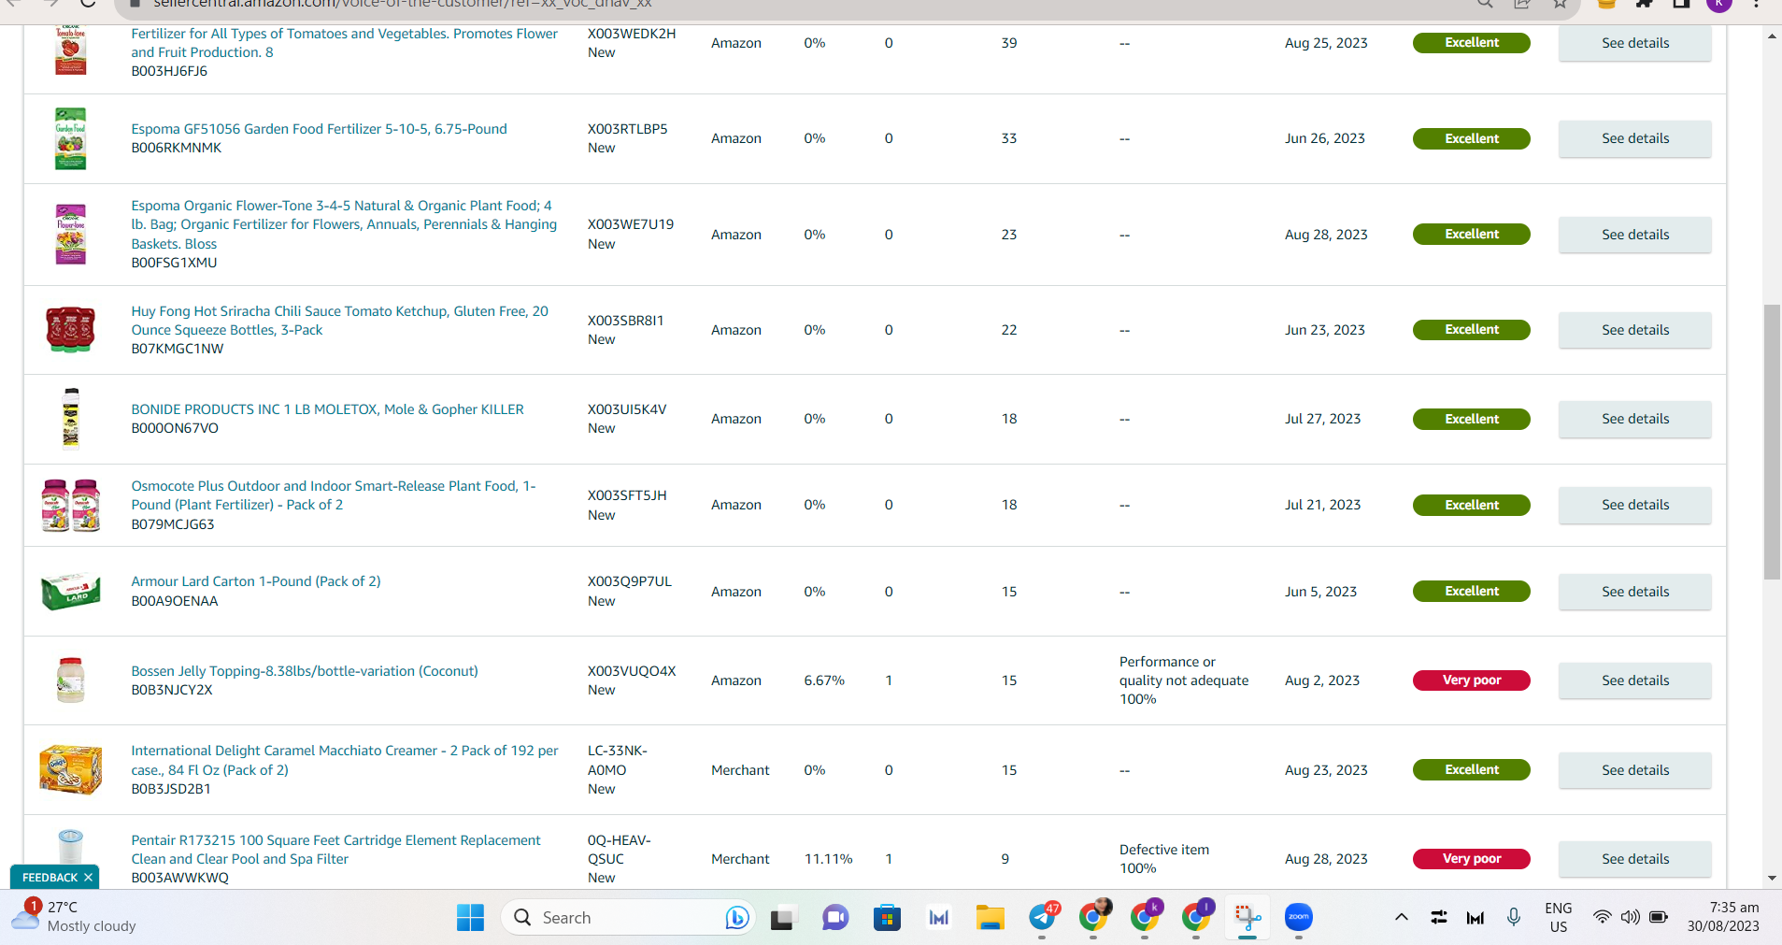Click the page scrollbar up arrow
Image resolution: width=1782 pixels, height=945 pixels.
point(1772,36)
